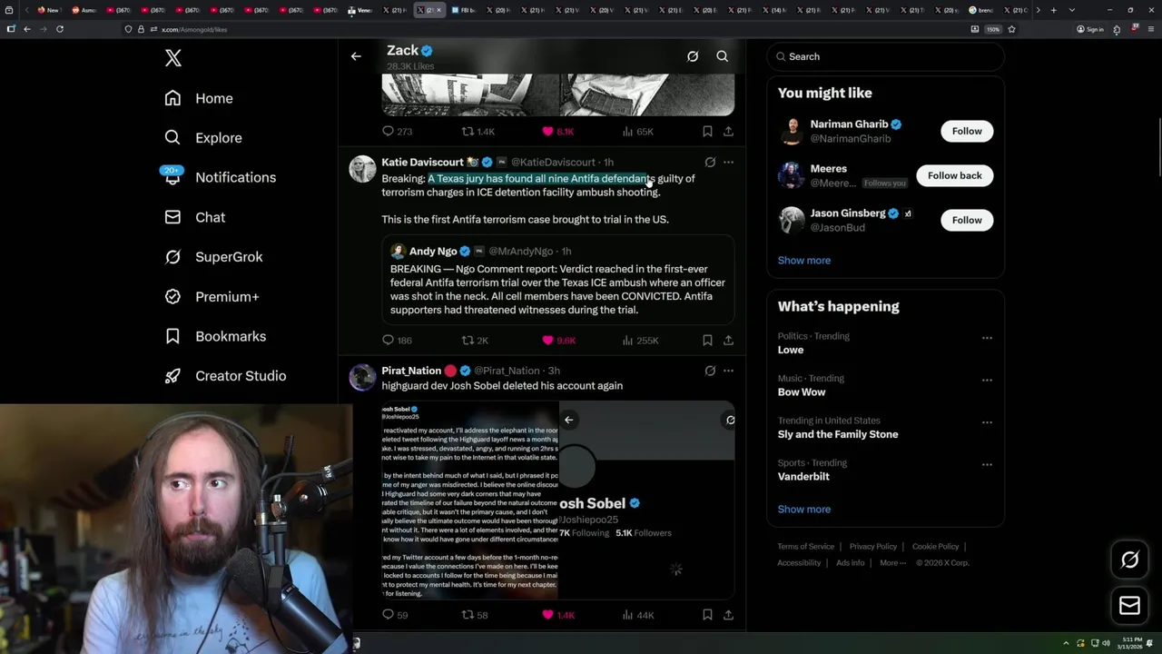Open Terms of Service link

805,547
